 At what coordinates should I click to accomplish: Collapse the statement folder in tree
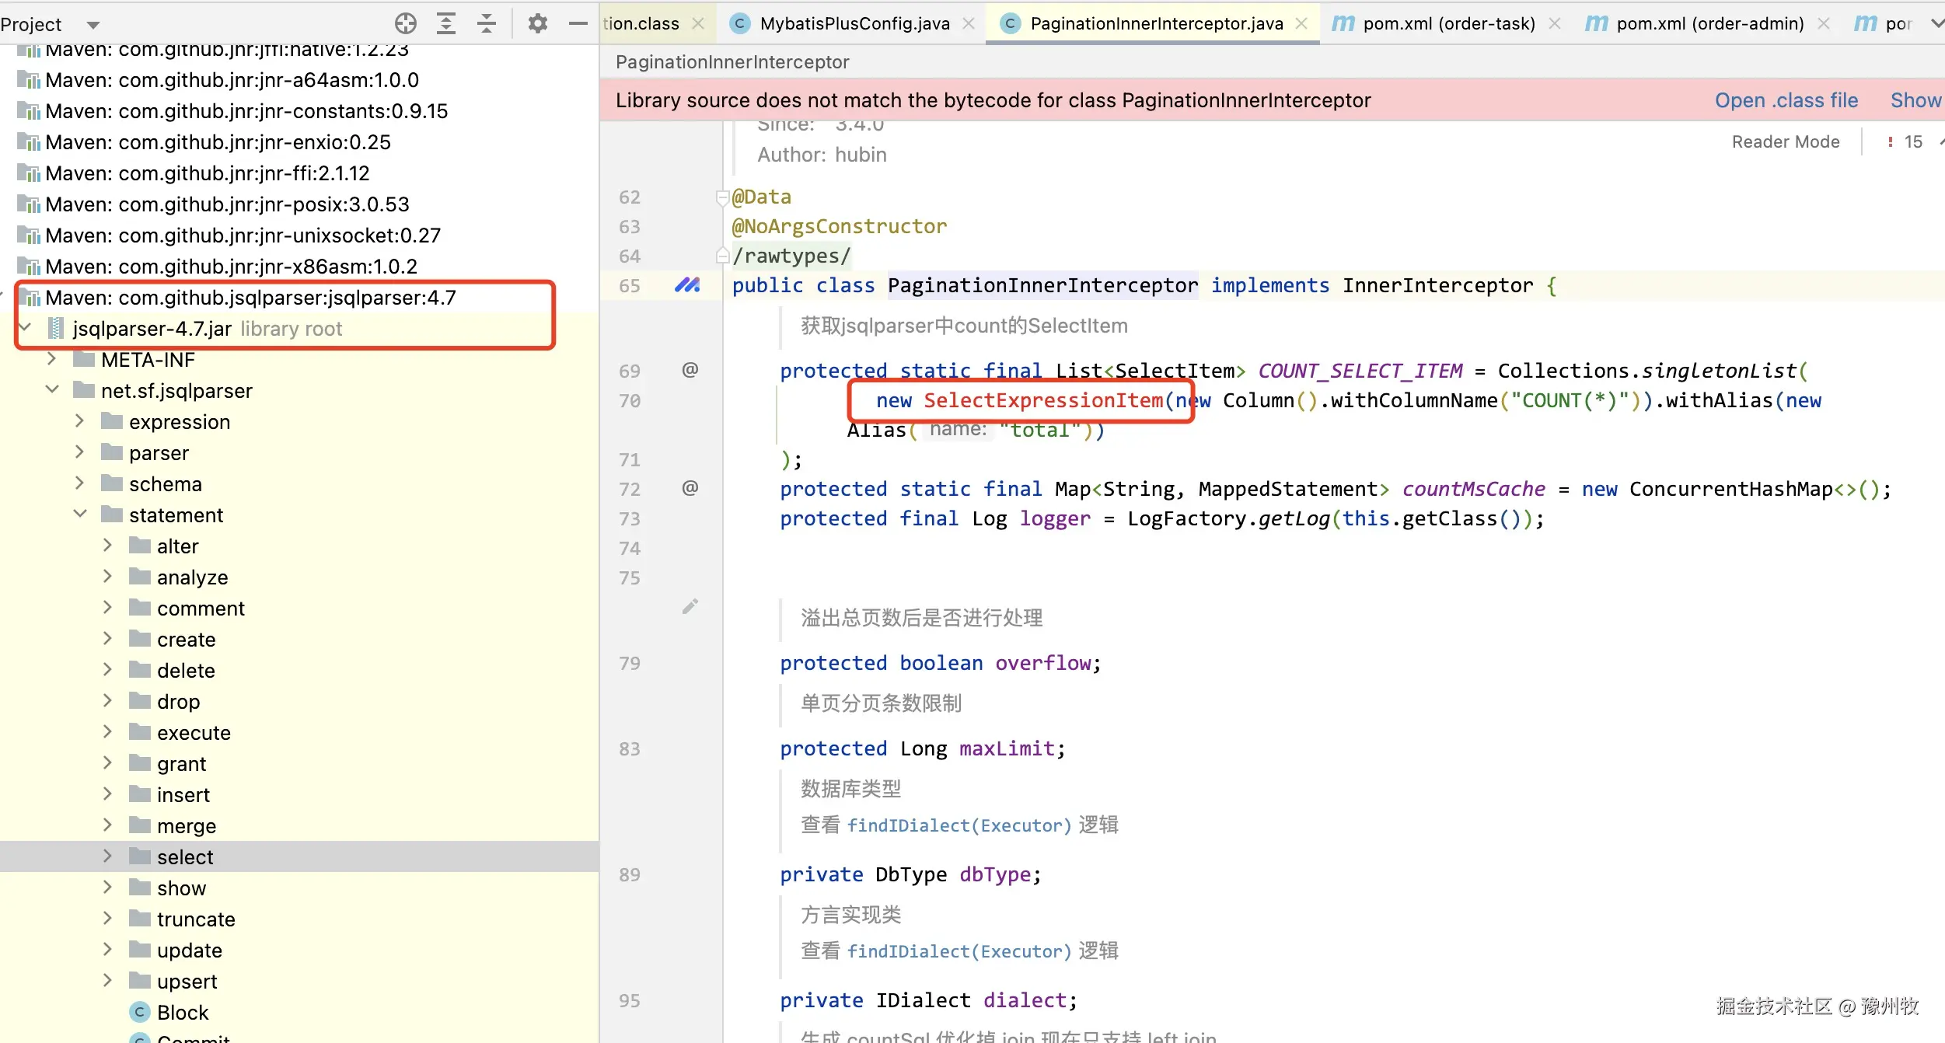(x=79, y=515)
